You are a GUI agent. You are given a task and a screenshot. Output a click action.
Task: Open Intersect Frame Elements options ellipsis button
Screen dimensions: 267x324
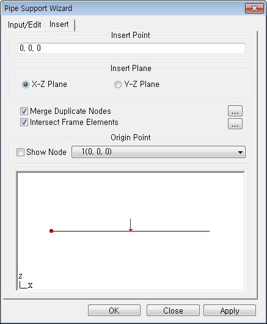235,124
